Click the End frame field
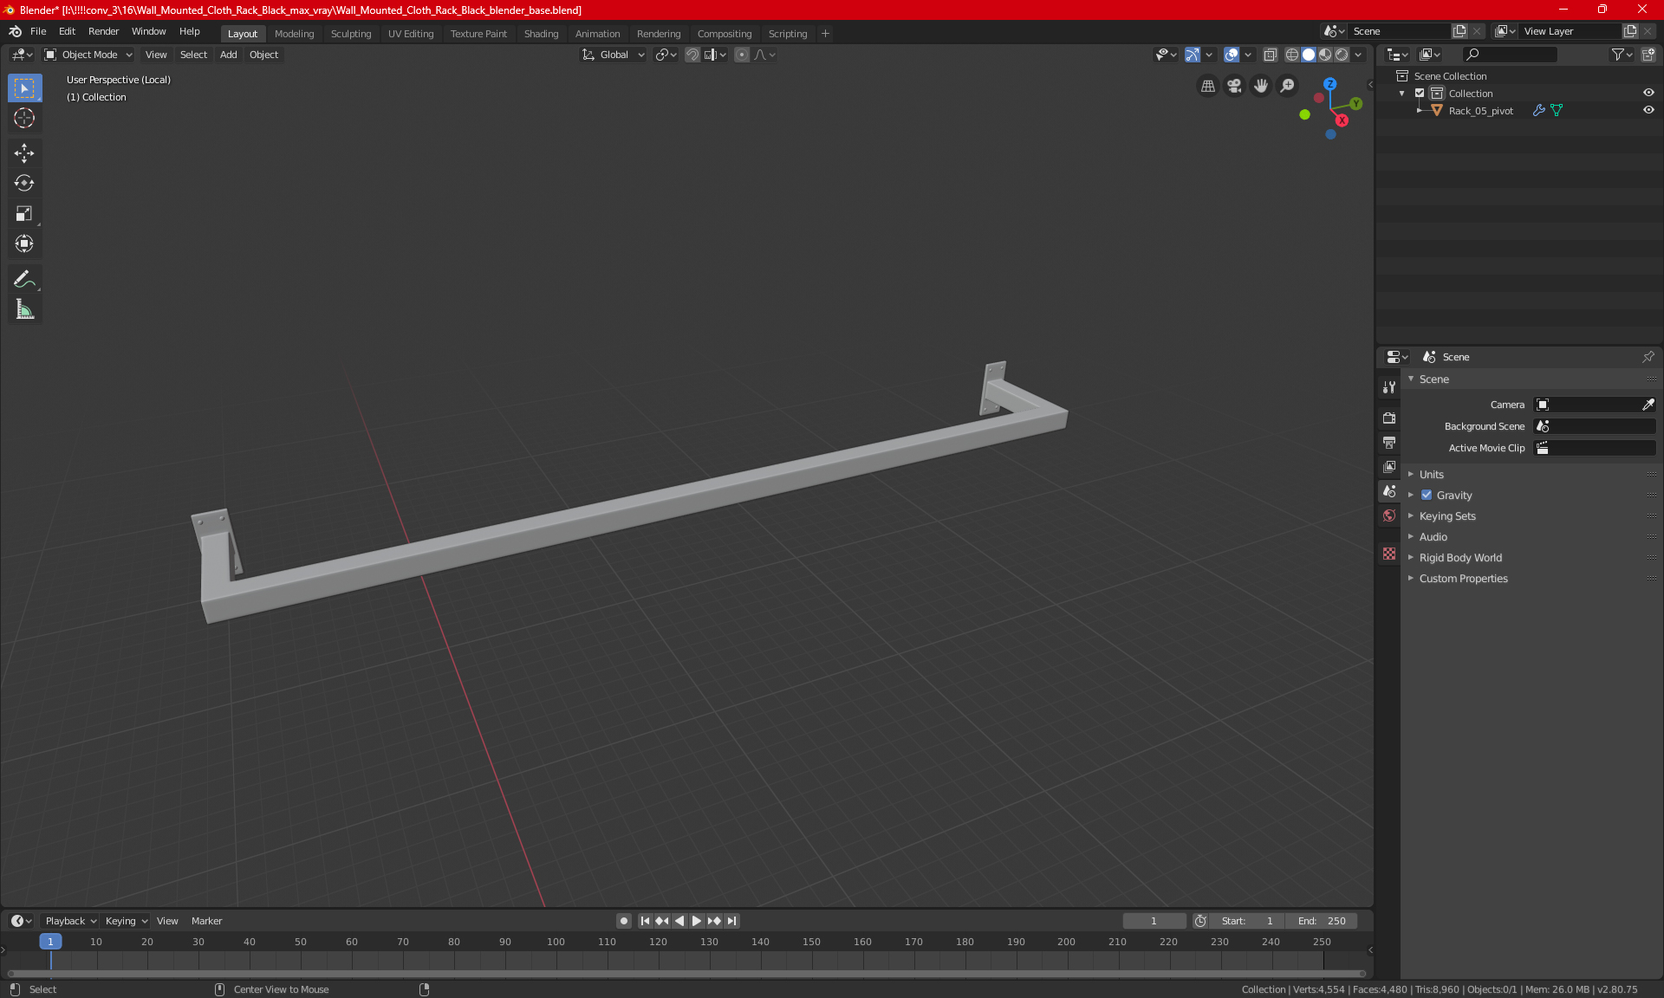This screenshot has height=998, width=1664. (x=1322, y=921)
